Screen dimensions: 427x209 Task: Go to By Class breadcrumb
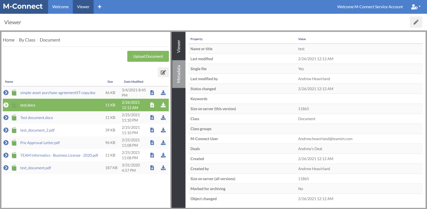coord(27,40)
